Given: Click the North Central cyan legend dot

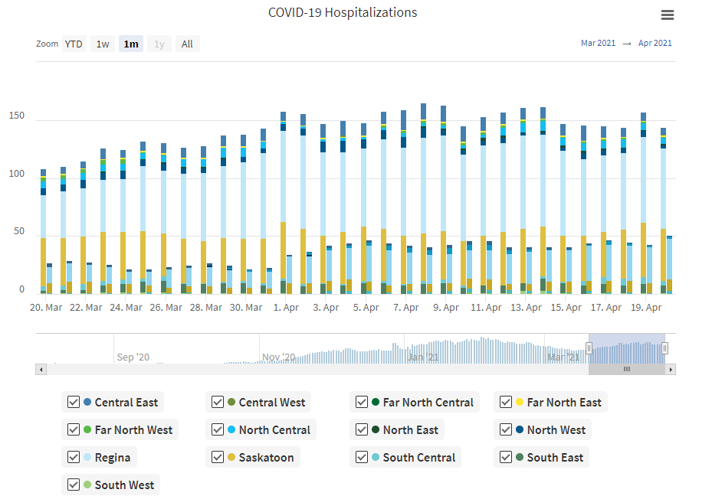Looking at the screenshot, I should tap(231, 429).
